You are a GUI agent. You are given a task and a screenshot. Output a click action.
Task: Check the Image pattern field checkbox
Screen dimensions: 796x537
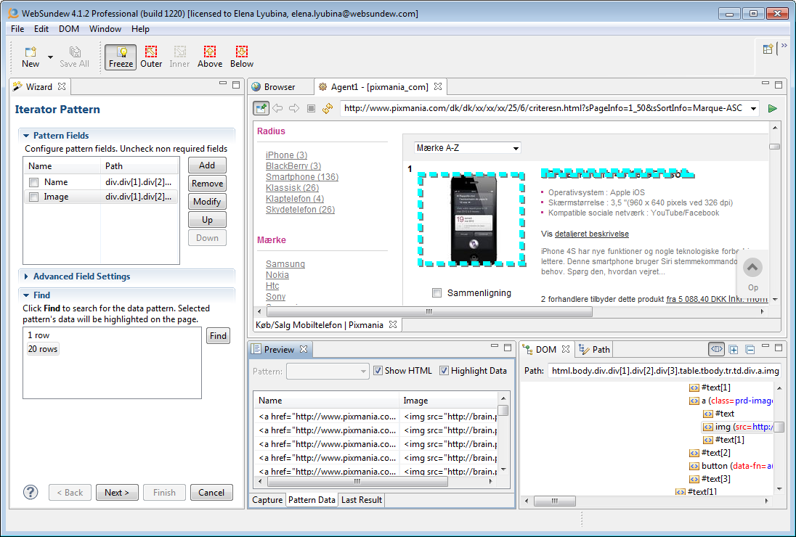click(33, 197)
